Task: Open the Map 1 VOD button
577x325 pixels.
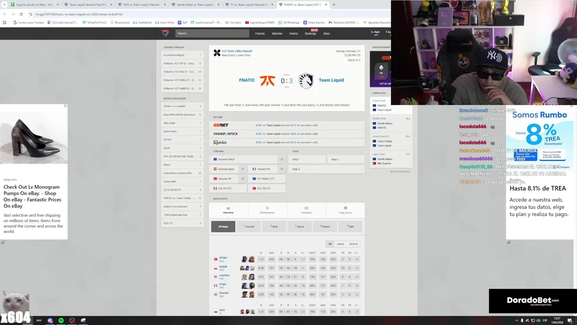Action: [x=307, y=159]
